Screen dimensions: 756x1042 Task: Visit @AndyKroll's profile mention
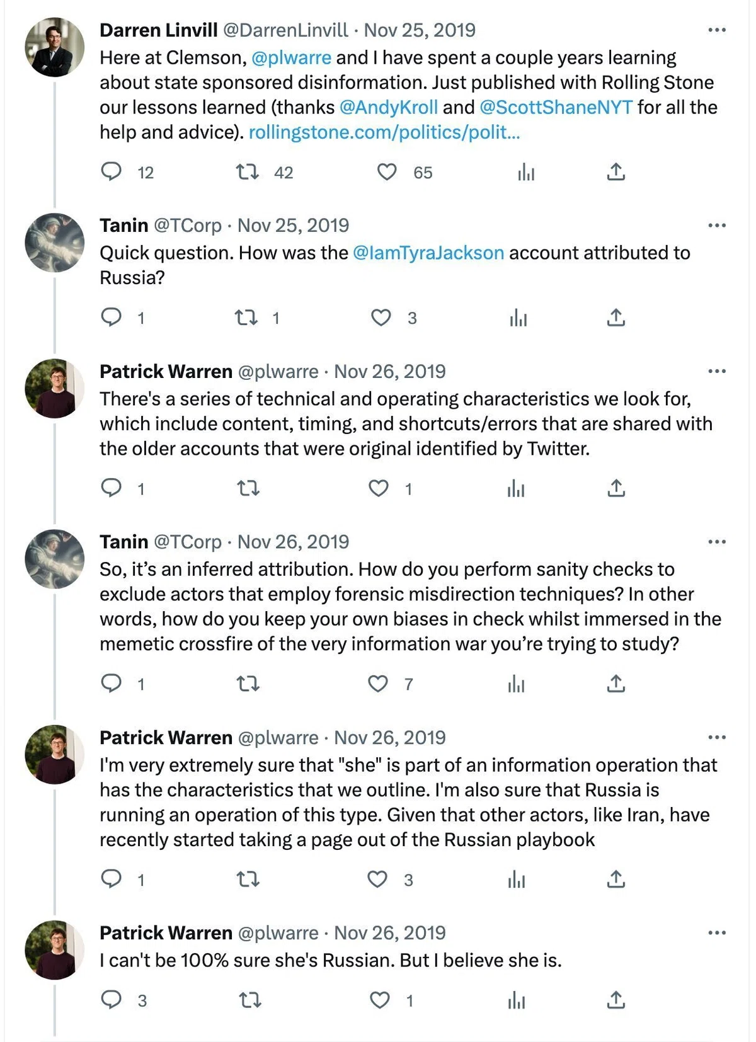(389, 108)
